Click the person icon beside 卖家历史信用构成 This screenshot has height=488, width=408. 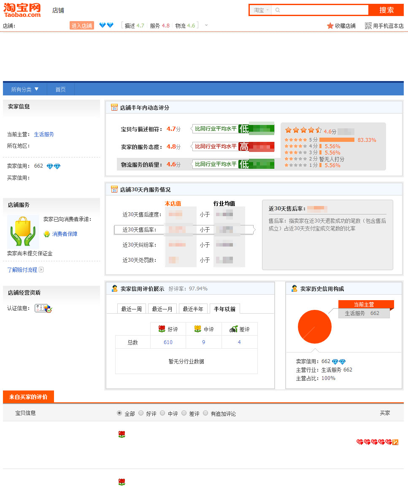pos(294,288)
